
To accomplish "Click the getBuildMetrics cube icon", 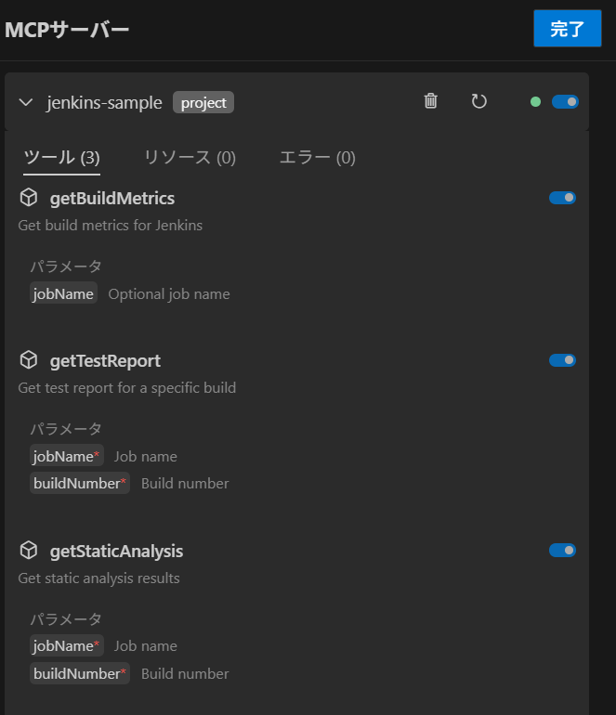I will click(x=29, y=198).
